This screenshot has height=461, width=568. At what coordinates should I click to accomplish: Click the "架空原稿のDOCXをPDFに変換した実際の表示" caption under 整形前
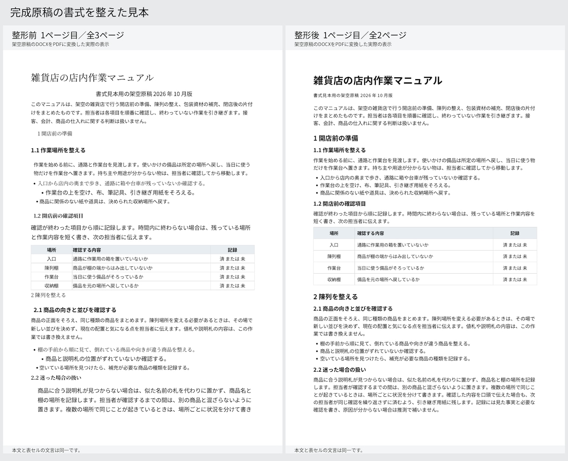[61, 44]
